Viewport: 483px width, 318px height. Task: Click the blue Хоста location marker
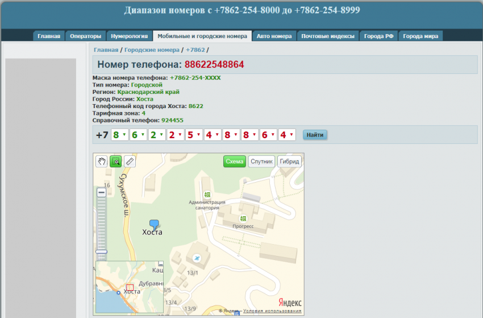pyautogui.click(x=153, y=224)
